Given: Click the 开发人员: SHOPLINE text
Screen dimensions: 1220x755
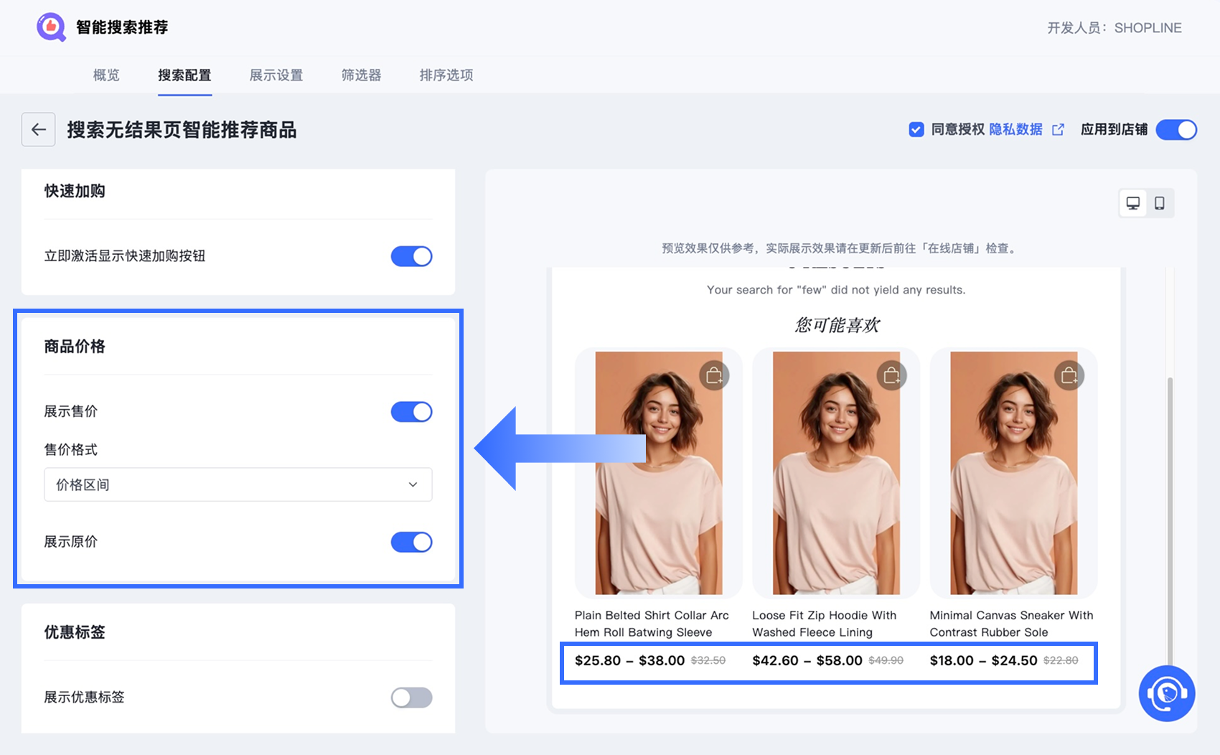Looking at the screenshot, I should 1114,28.
